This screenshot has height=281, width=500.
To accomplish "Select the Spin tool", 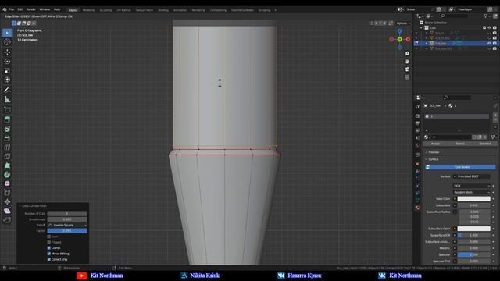I will pyautogui.click(x=7, y=175).
